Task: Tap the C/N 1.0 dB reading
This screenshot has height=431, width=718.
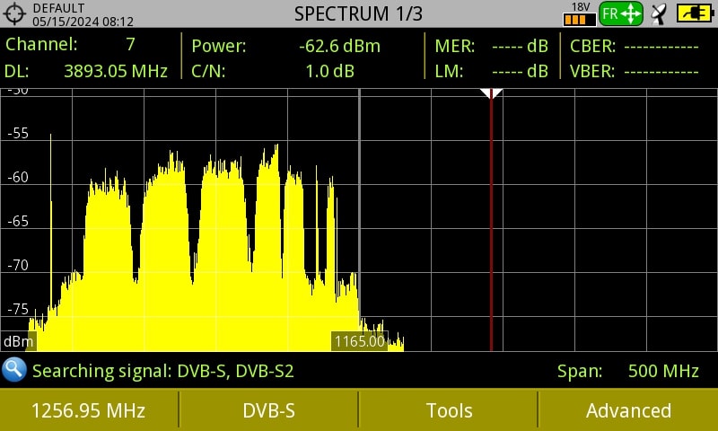Action: tap(329, 71)
